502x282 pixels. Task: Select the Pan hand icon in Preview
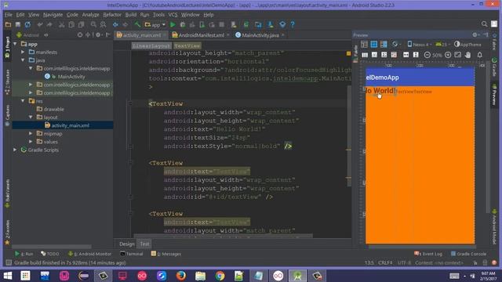pyautogui.click(x=467, y=55)
